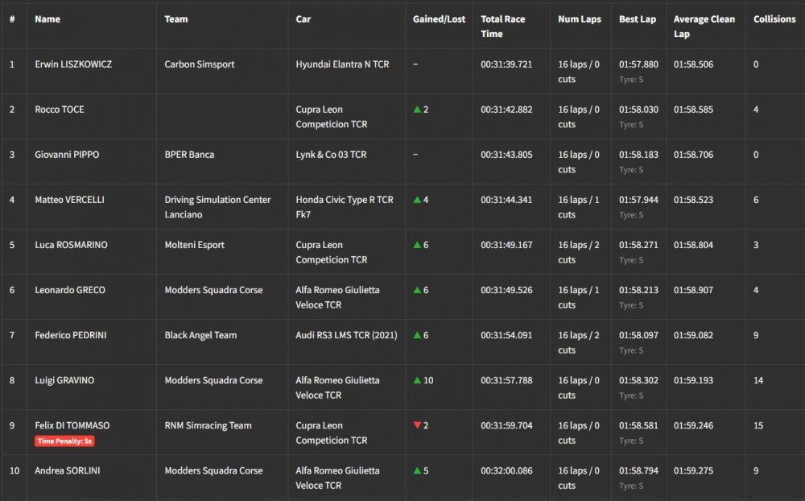Click the Honda Civic Type R TCR Fk7 car

[x=344, y=207]
